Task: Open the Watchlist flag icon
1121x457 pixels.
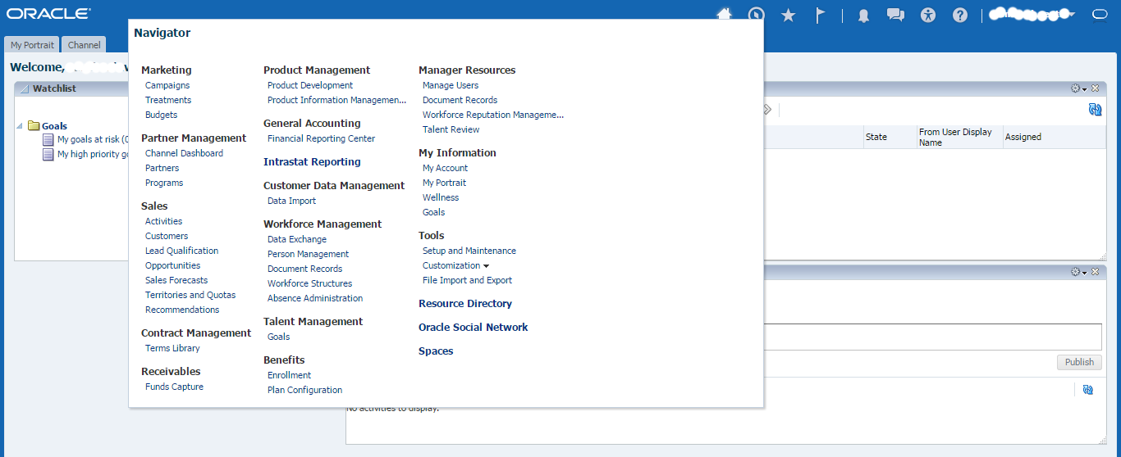Action: point(820,15)
